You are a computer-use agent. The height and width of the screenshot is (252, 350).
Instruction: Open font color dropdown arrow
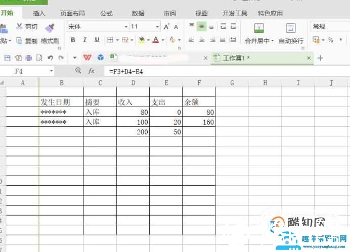click(x=163, y=40)
